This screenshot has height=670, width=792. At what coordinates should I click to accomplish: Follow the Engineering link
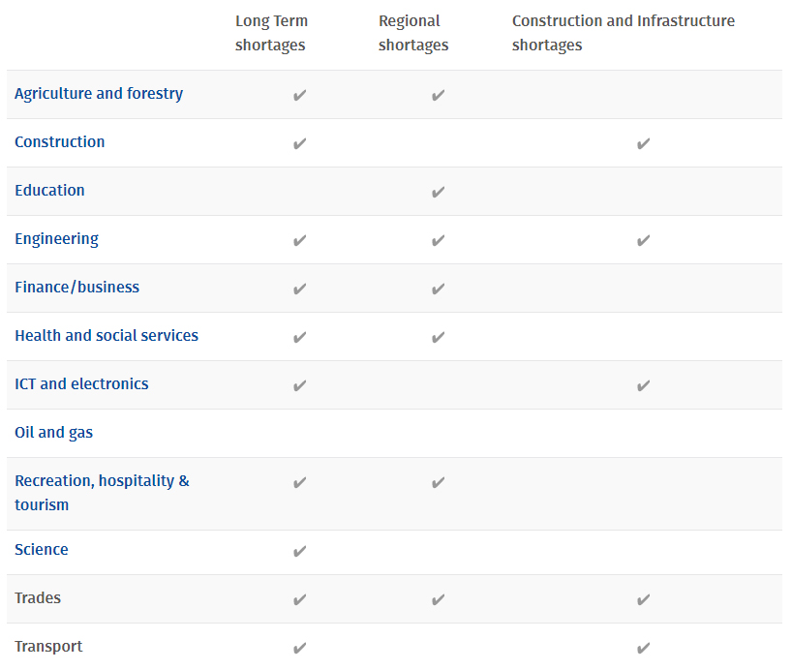(x=56, y=239)
